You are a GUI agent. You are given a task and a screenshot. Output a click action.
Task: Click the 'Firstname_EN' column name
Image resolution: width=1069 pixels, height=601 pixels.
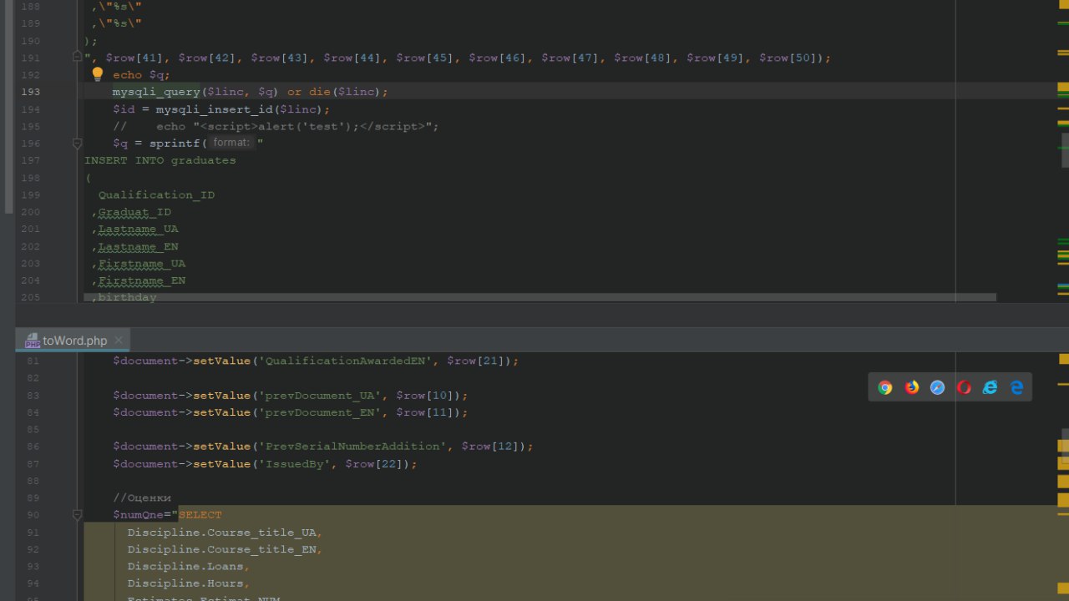[x=142, y=281]
